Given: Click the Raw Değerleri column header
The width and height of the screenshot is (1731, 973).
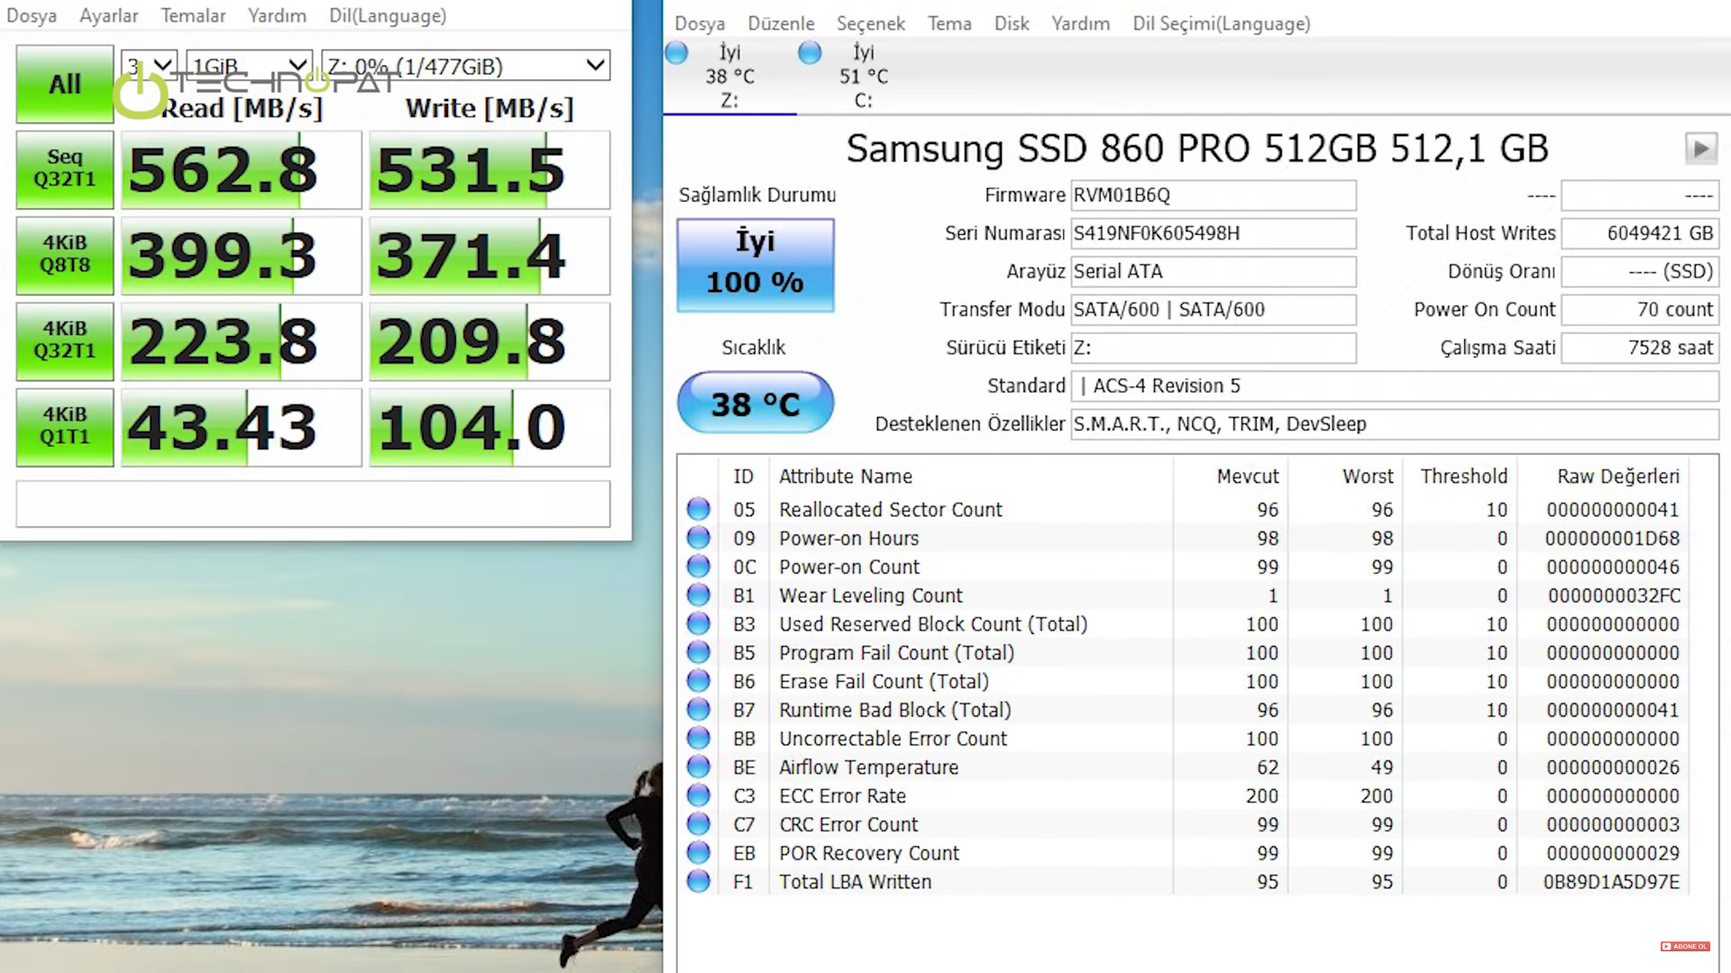Looking at the screenshot, I should [x=1617, y=477].
